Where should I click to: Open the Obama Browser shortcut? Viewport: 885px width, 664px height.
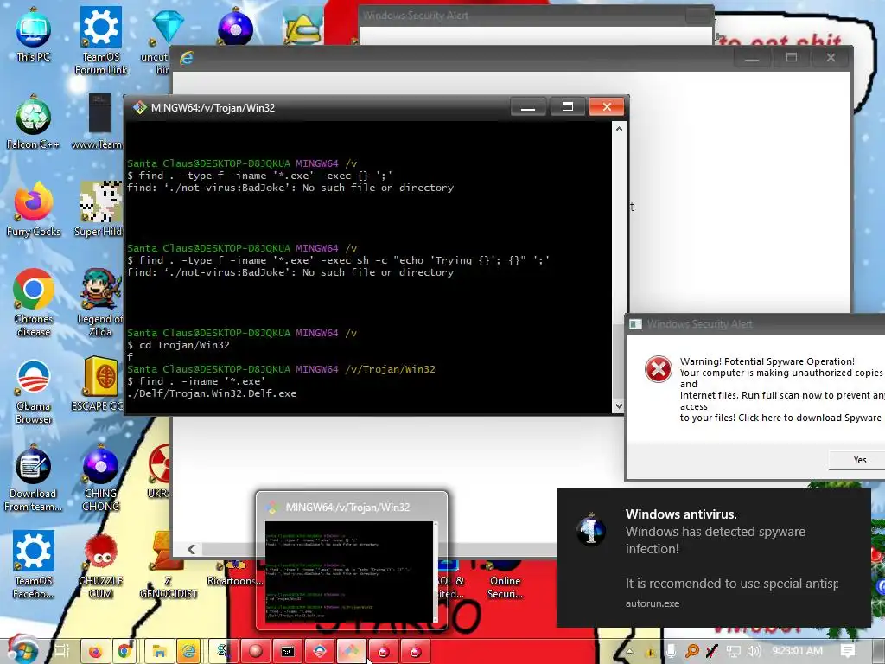(34, 391)
